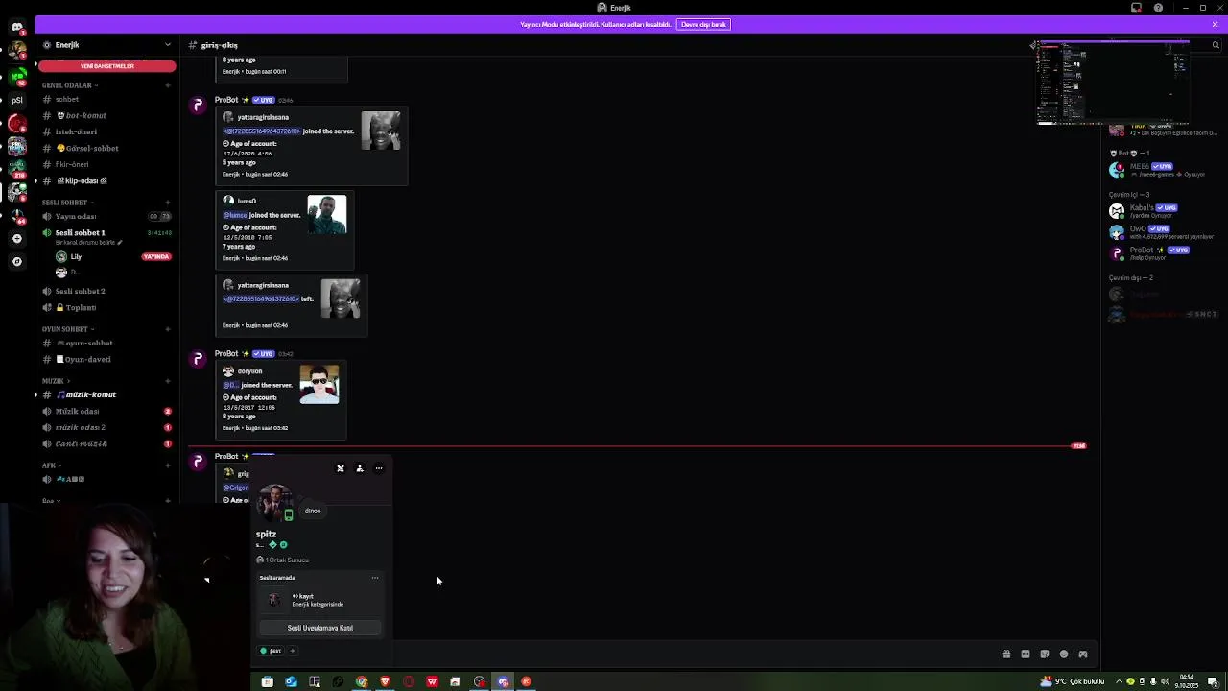The width and height of the screenshot is (1228, 691).
Task: Open the GIF picker icon in message bar
Action: (x=1026, y=655)
